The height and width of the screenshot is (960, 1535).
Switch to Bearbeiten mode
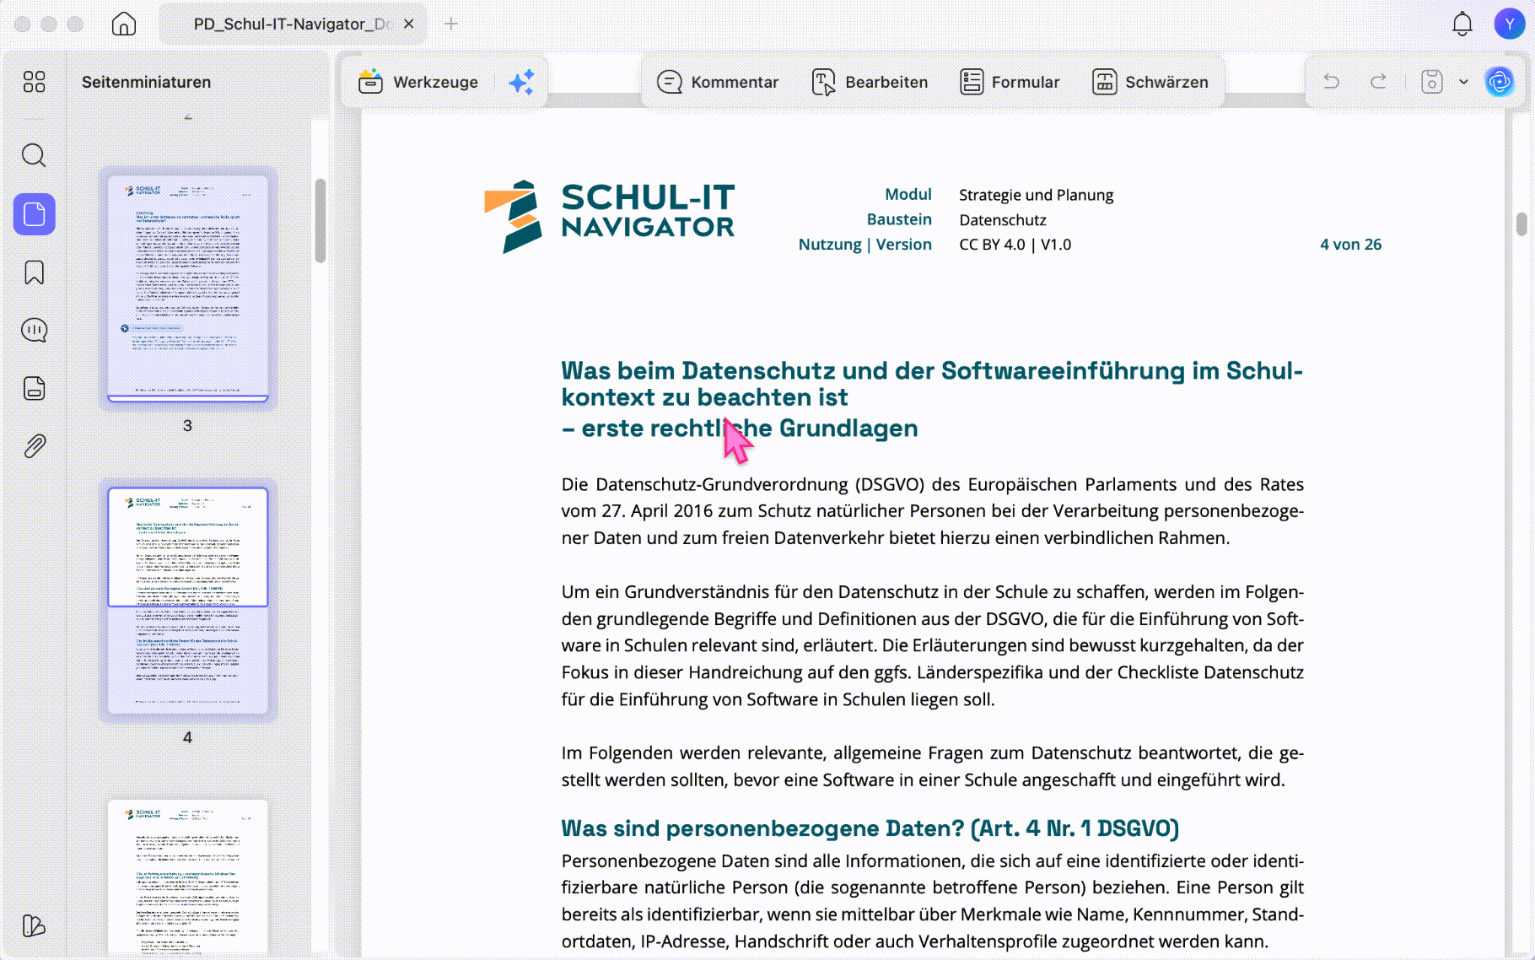tap(870, 82)
